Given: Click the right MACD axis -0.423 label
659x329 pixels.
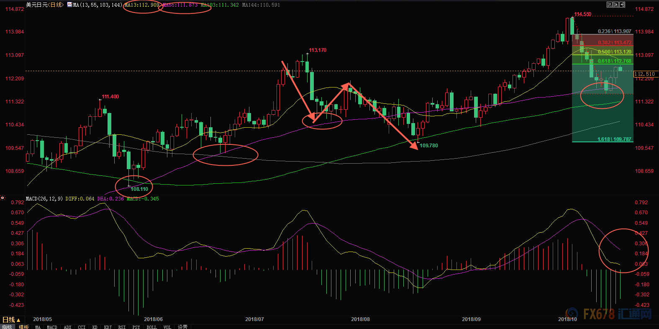Looking at the screenshot, I should pos(642,305).
